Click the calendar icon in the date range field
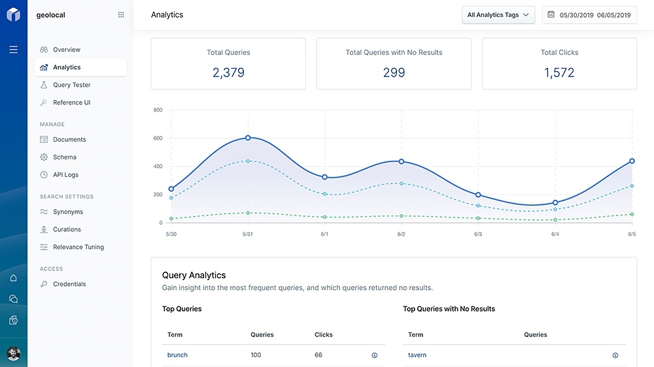The width and height of the screenshot is (654, 367). click(551, 14)
